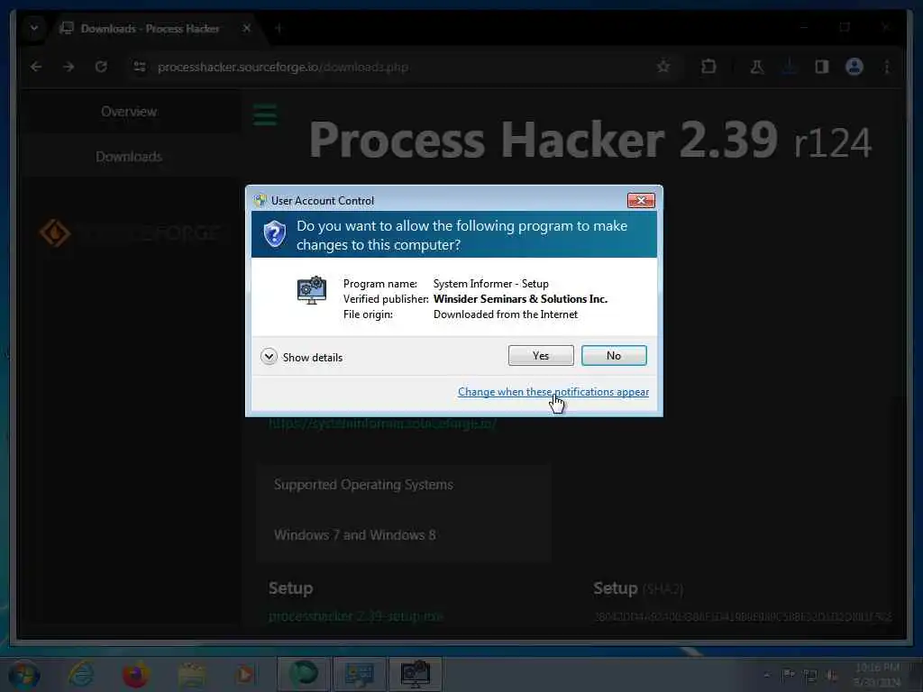923x692 pixels.
Task: Open the Windows Start menu
Action: (23, 674)
